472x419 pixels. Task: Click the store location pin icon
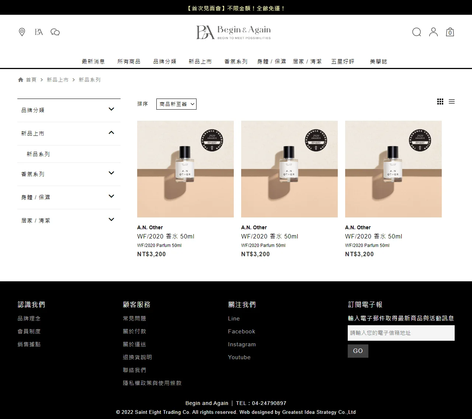coord(22,32)
